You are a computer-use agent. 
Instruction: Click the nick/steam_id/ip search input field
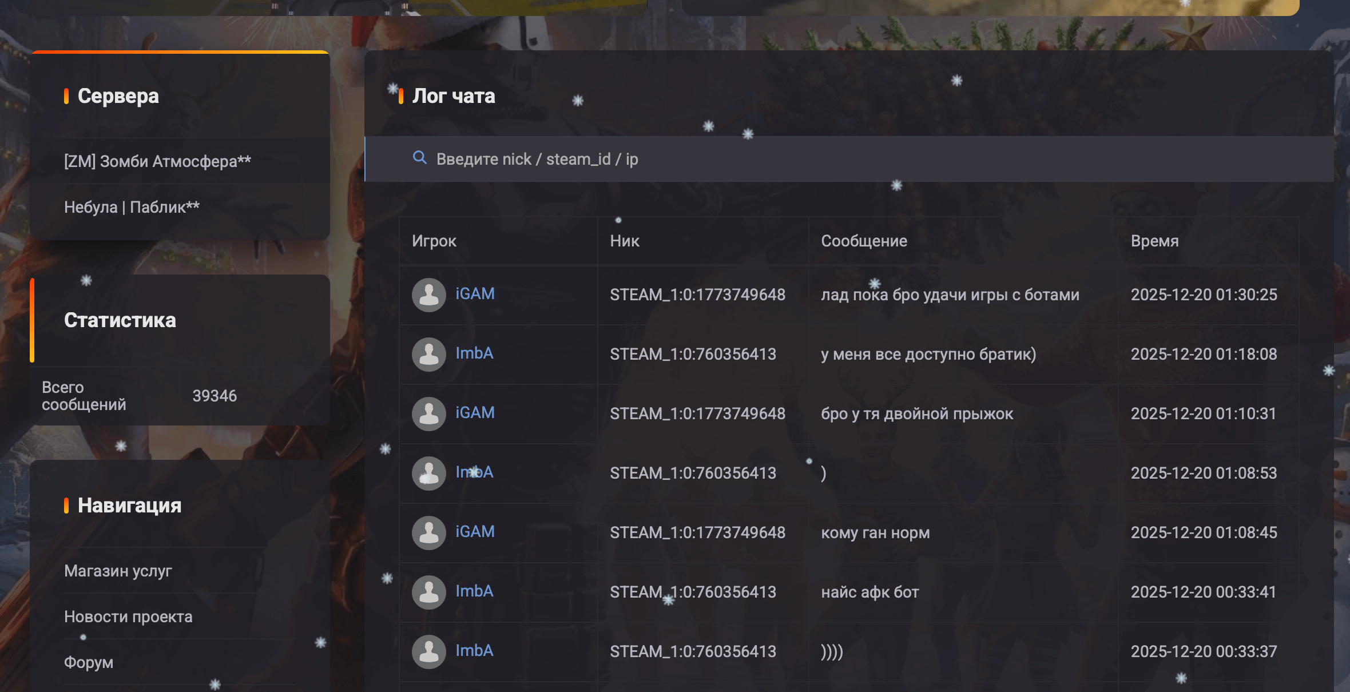686,159
